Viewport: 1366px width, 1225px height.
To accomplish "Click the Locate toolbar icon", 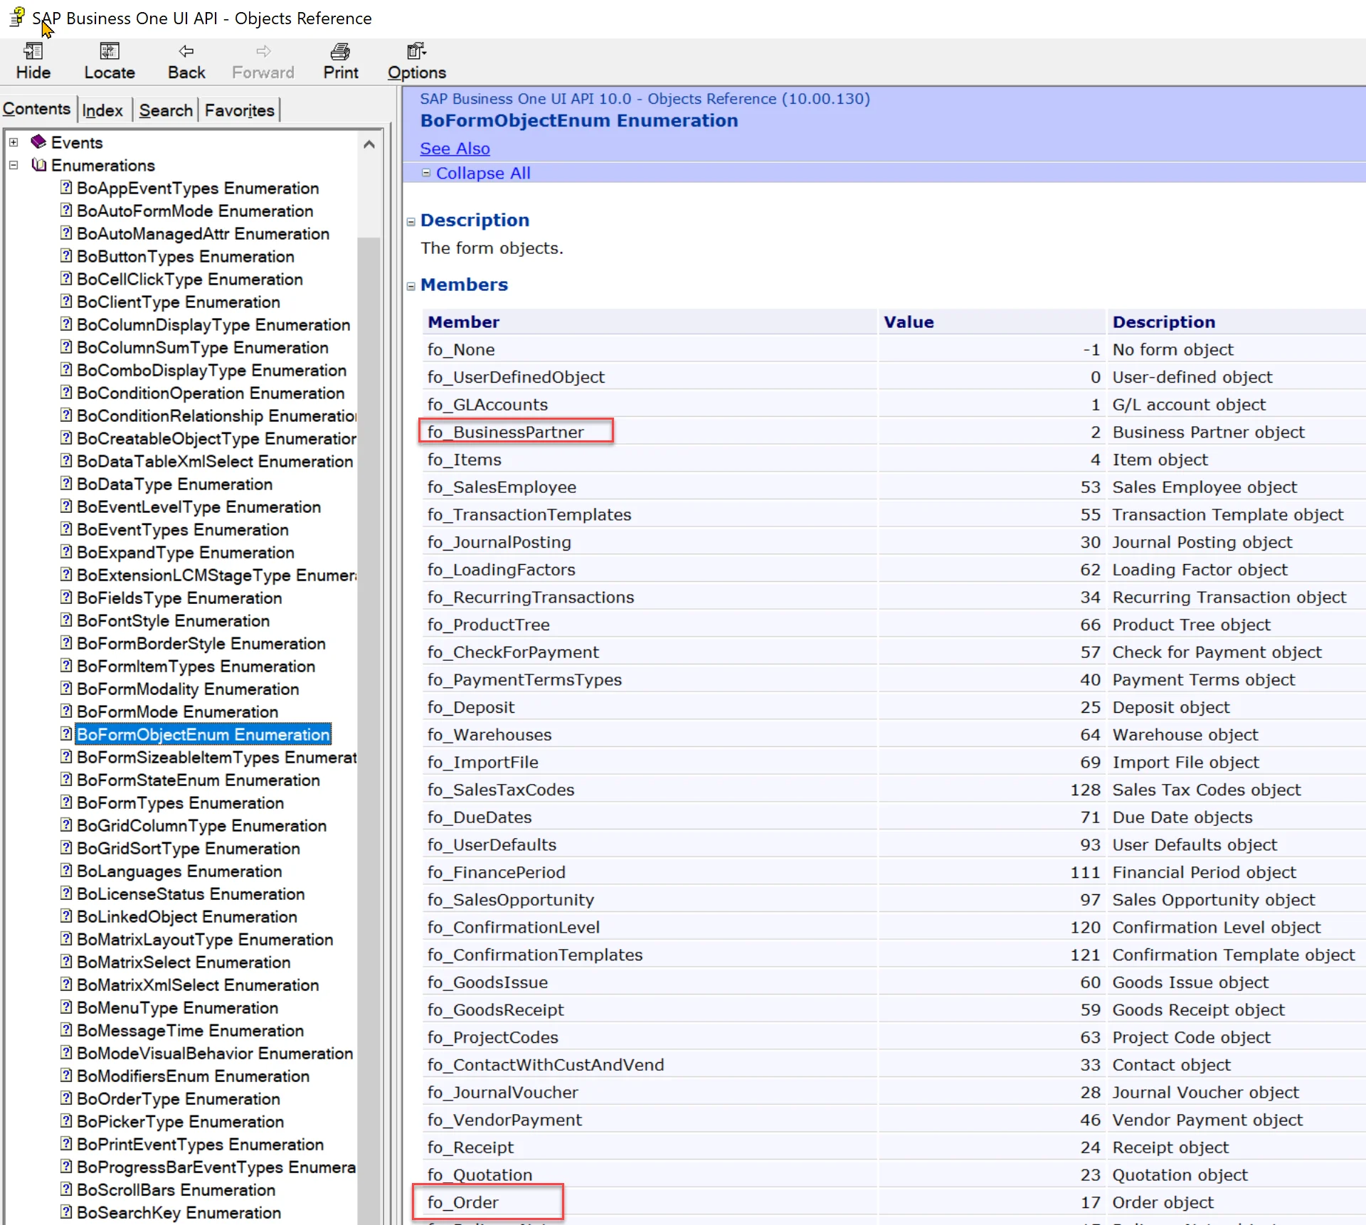I will [x=109, y=52].
